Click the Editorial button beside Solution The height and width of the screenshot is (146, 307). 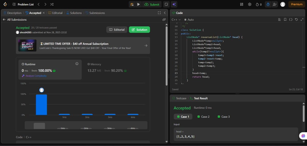(117, 30)
